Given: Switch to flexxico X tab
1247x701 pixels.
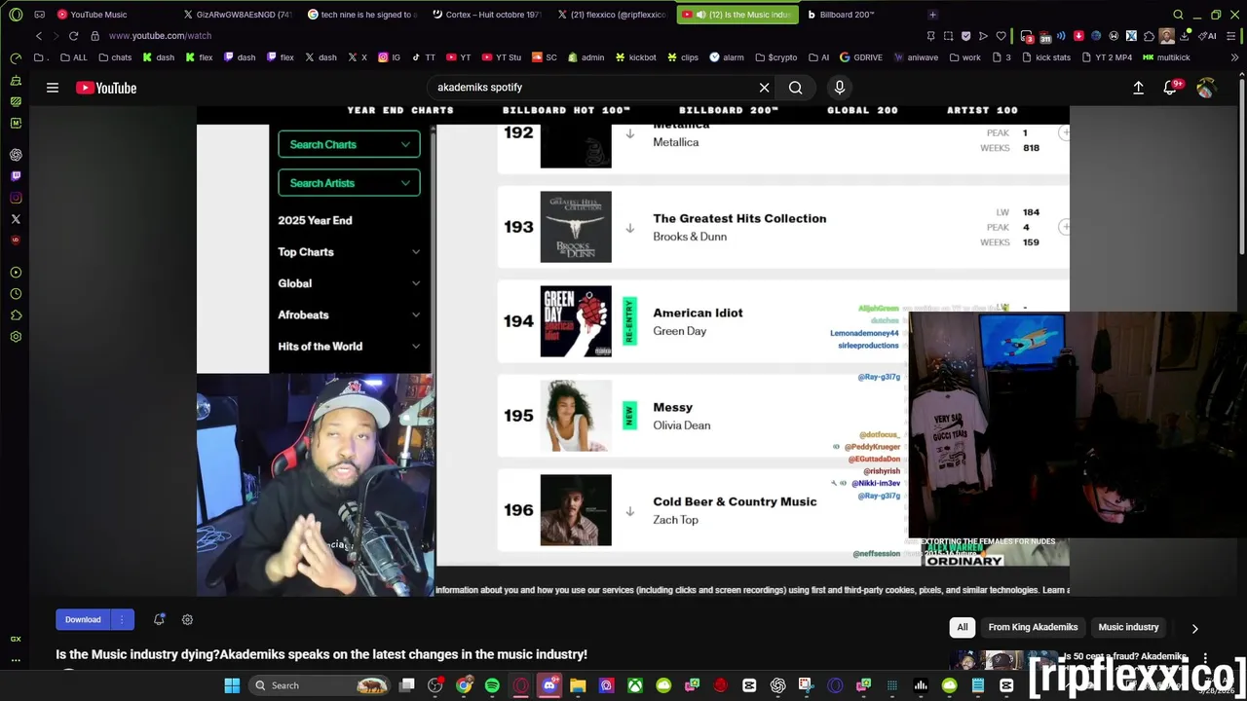Looking at the screenshot, I should click(612, 15).
